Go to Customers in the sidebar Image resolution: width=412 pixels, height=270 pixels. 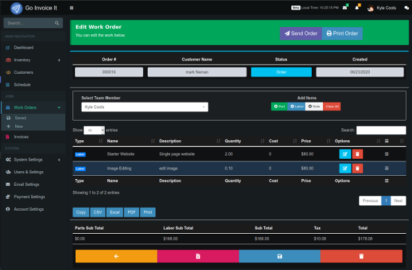[23, 72]
